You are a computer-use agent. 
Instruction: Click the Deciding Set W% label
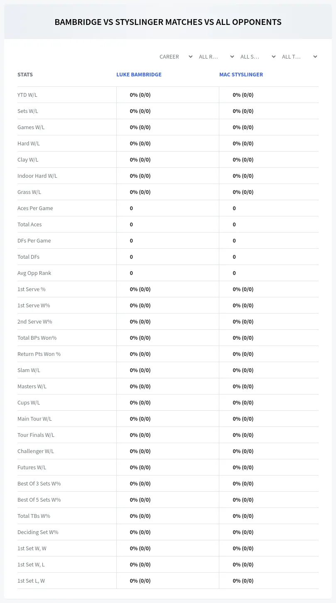38,532
